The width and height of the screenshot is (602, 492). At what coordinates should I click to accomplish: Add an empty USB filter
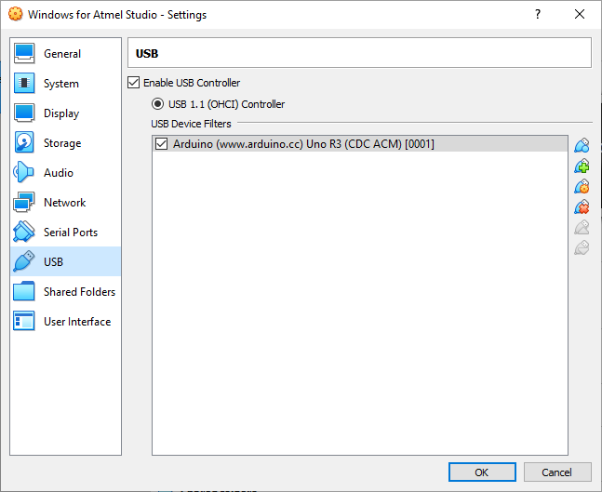(582, 145)
